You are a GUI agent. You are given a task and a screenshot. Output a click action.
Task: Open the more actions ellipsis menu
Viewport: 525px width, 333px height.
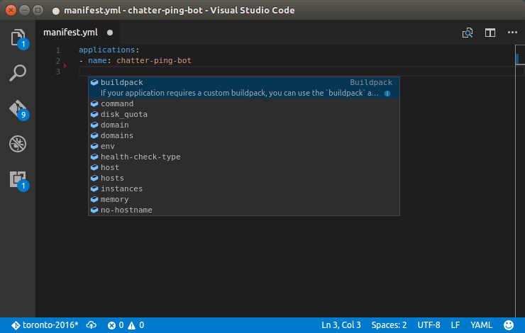pos(512,33)
